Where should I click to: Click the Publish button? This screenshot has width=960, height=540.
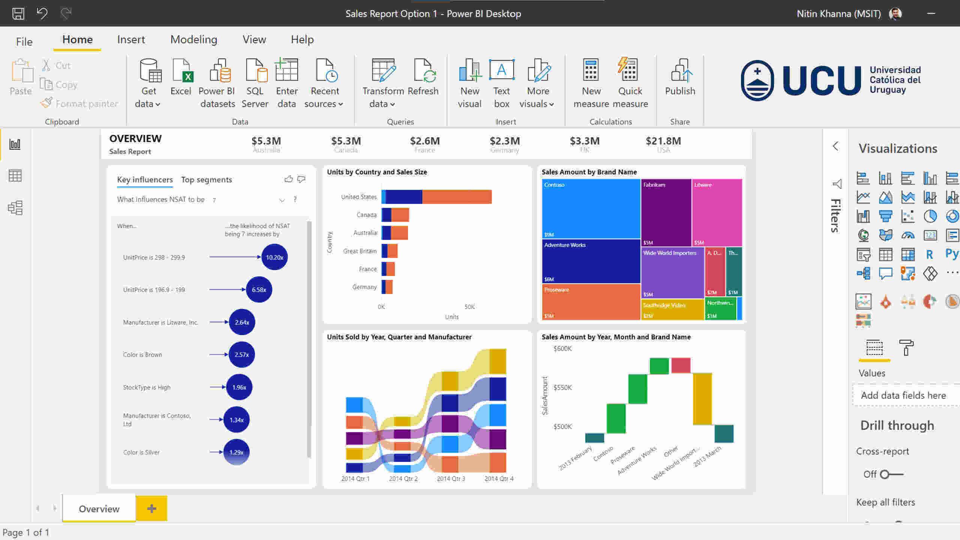(680, 77)
